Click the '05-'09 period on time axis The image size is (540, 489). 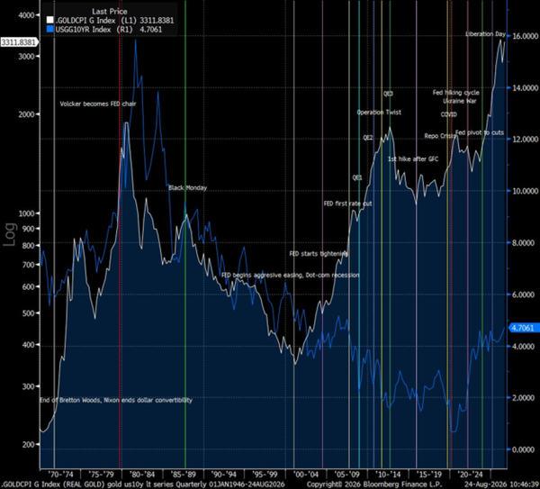[346, 475]
